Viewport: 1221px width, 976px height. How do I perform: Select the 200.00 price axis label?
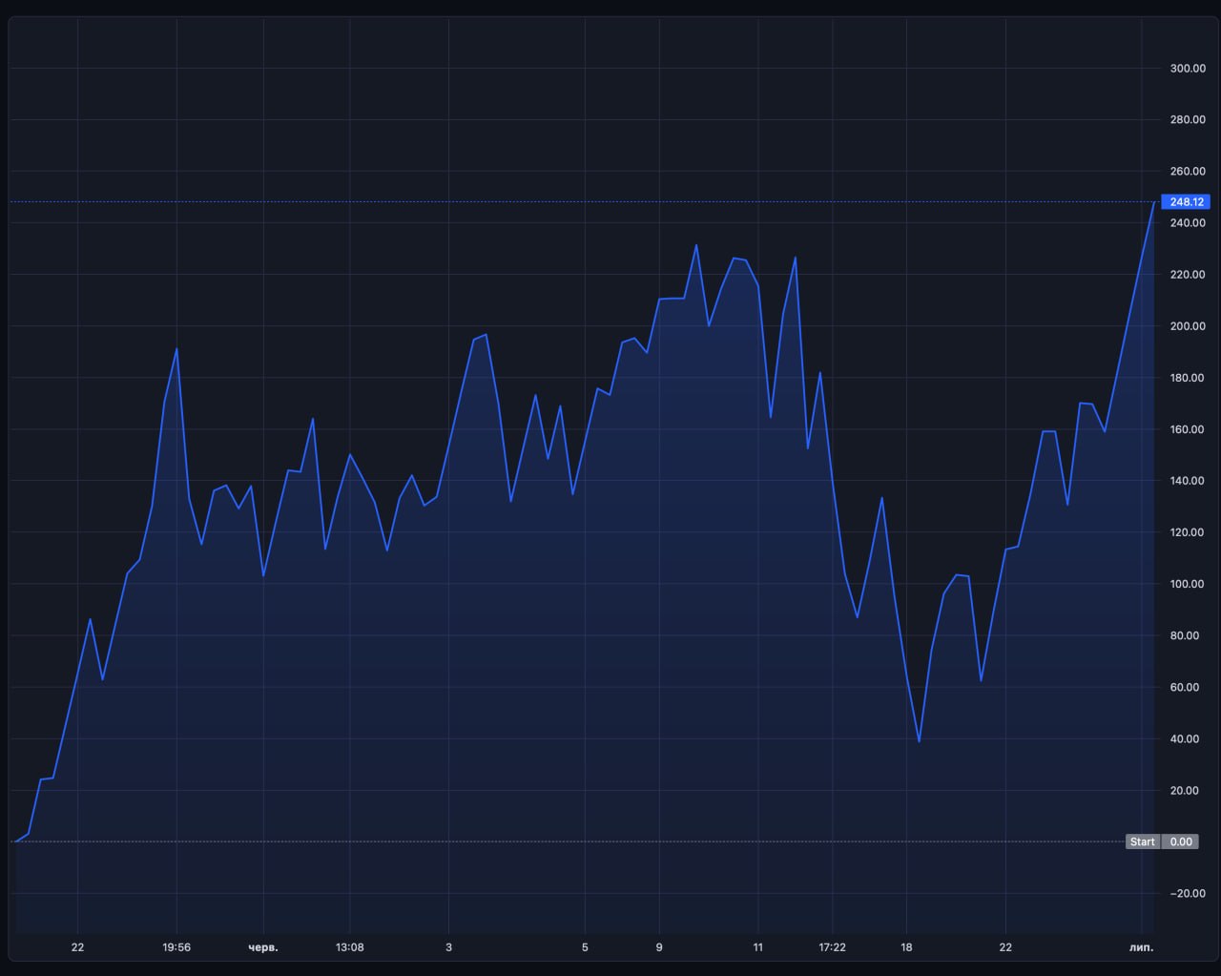tap(1188, 326)
